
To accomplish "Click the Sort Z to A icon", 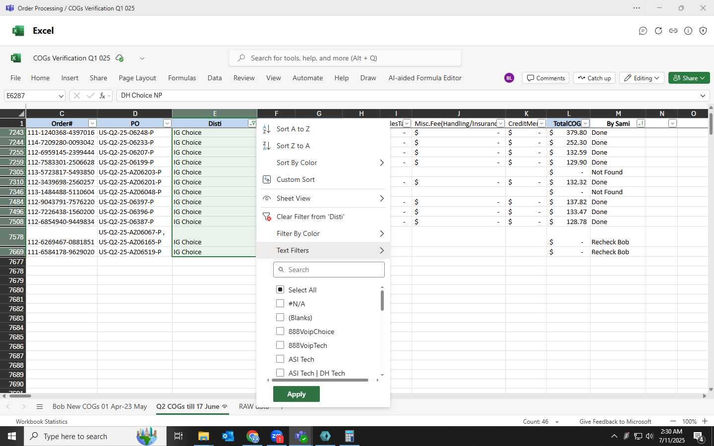I will pos(267,146).
